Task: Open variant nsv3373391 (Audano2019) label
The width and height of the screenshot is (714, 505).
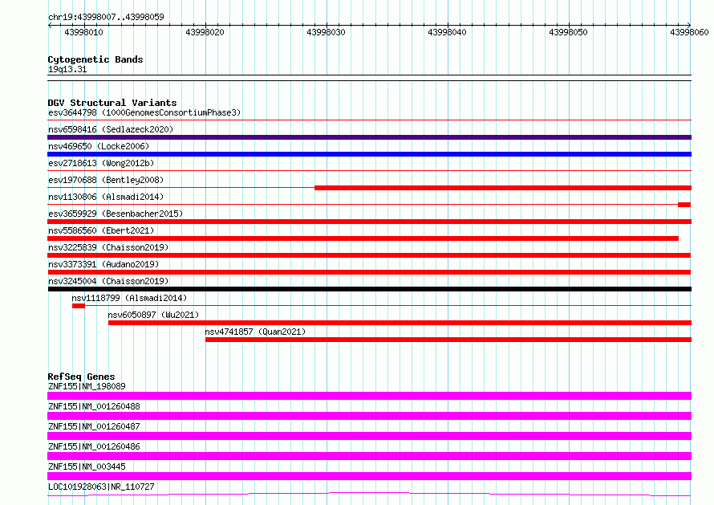Action: 103,264
